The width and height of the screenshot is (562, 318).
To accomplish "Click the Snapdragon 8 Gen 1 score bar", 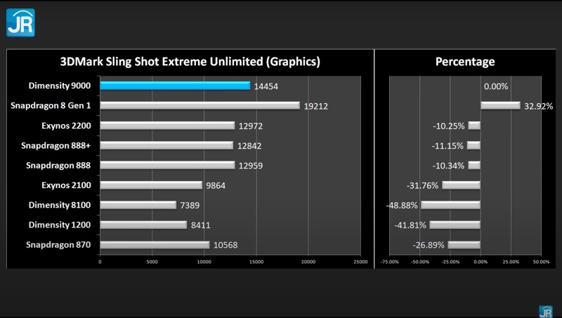I will tap(200, 106).
